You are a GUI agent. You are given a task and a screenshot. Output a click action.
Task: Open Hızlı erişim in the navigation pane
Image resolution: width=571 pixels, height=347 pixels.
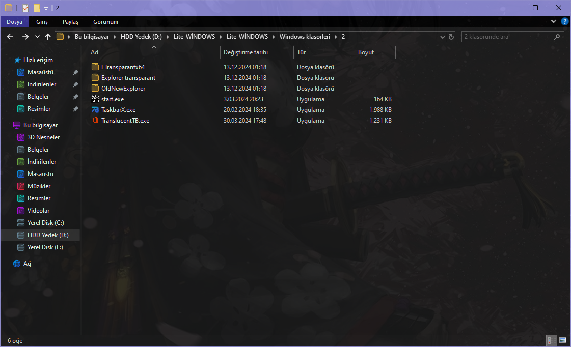[38, 60]
